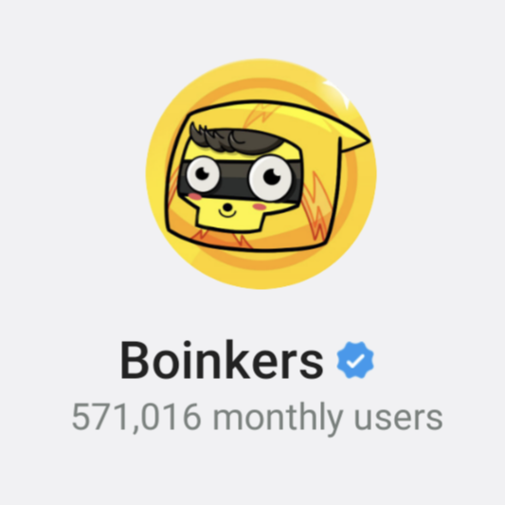Click the word "users" in subtitle
This screenshot has height=505, width=505.
399,419
